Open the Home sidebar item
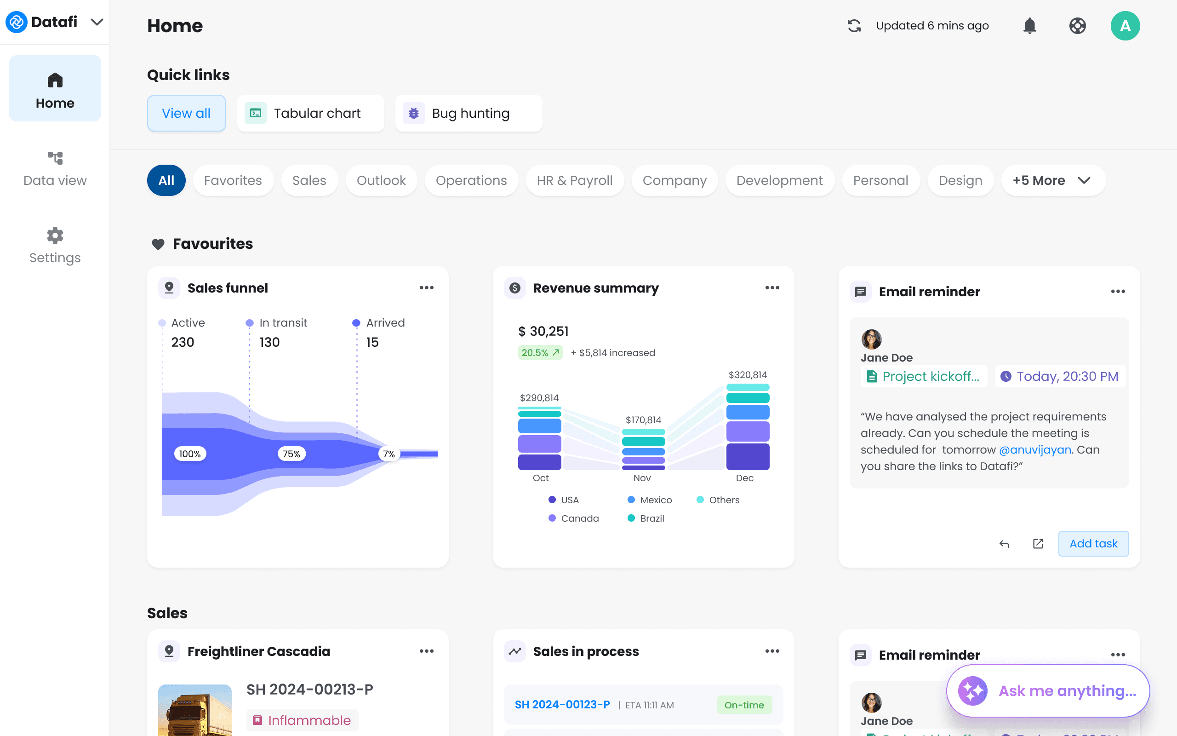The image size is (1177, 736). [55, 89]
